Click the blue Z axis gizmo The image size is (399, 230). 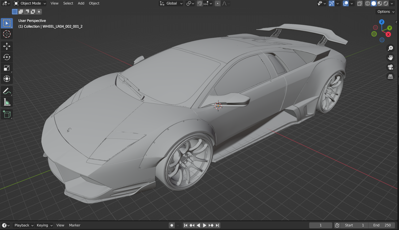(x=382, y=22)
